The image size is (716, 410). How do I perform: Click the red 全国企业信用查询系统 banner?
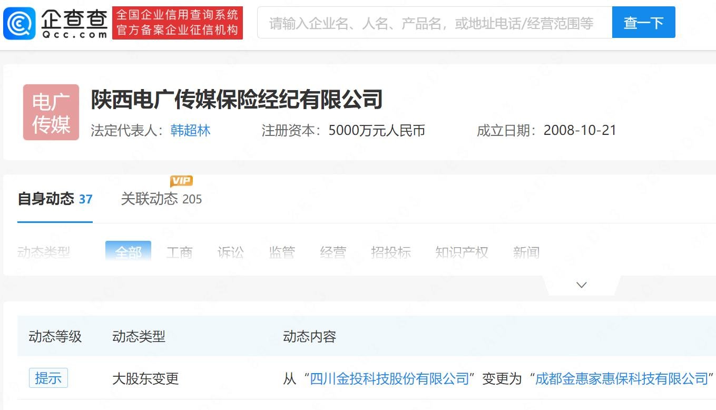point(178,23)
